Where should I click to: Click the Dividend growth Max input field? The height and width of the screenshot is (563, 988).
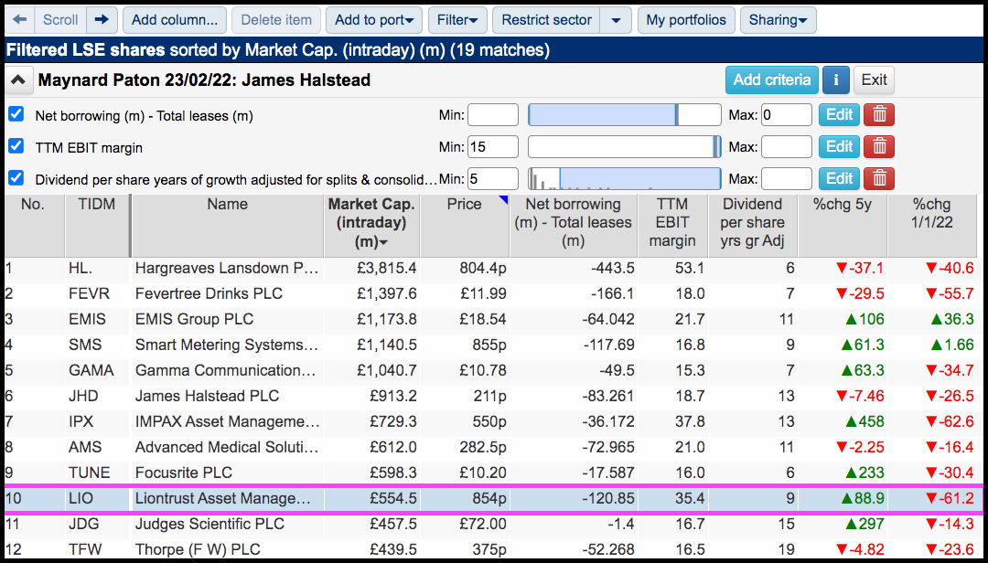tap(787, 179)
